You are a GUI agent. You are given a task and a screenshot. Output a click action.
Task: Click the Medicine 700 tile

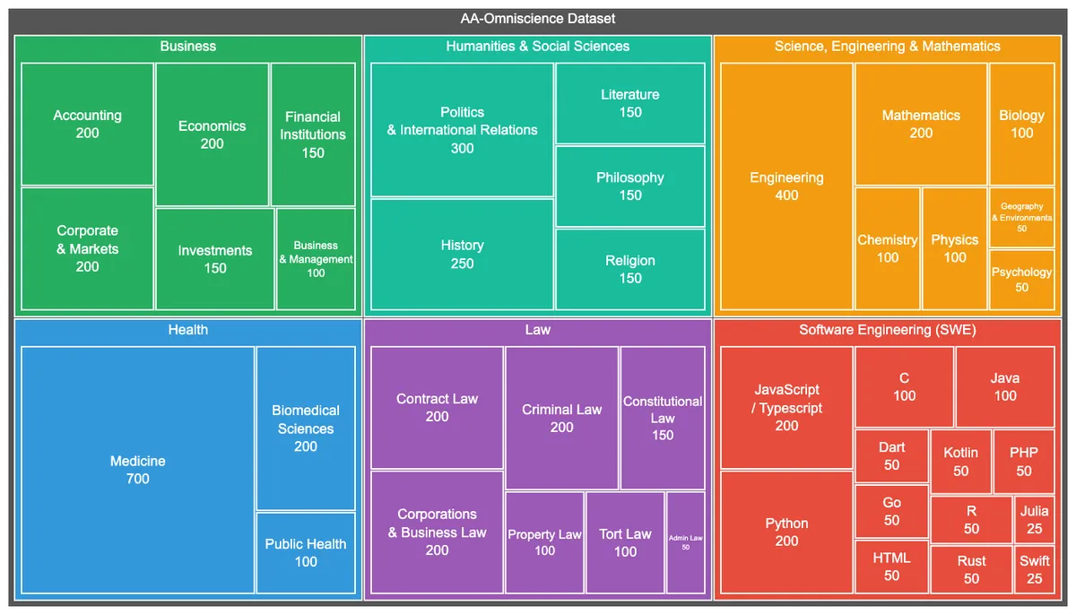[137, 470]
